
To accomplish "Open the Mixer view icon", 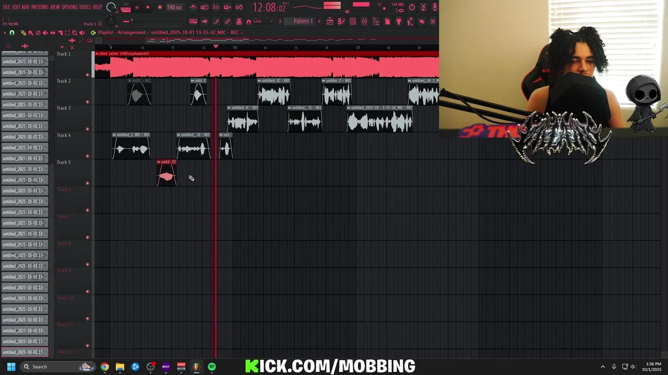I will click(x=364, y=21).
